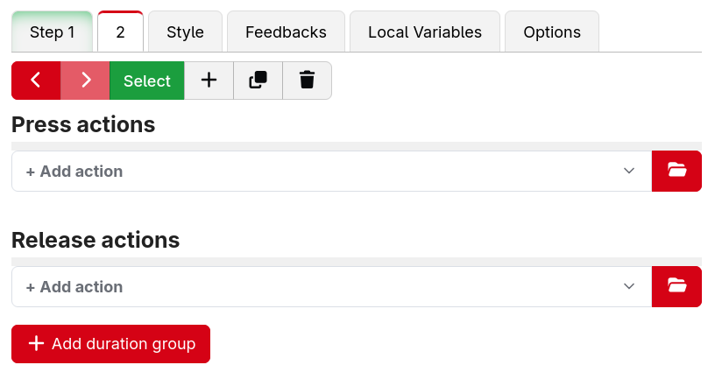Viewport: 715px width, 372px height.
Task: Add a duration group
Action: click(110, 344)
